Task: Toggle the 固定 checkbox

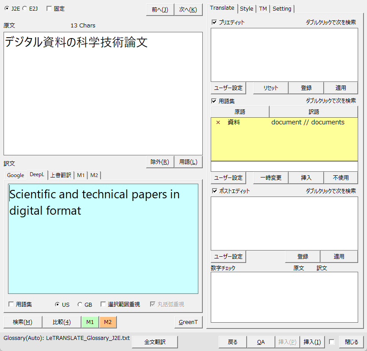Action: click(x=49, y=8)
